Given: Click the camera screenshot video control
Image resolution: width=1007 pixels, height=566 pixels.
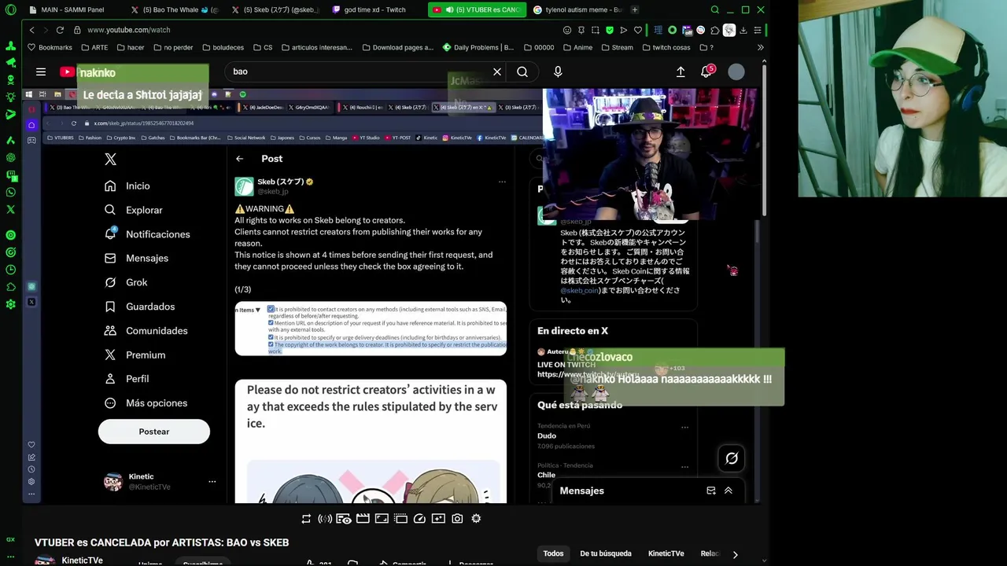Looking at the screenshot, I should click(x=457, y=519).
